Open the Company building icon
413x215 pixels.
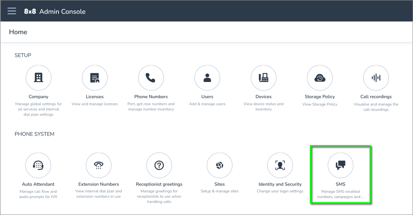(39, 78)
